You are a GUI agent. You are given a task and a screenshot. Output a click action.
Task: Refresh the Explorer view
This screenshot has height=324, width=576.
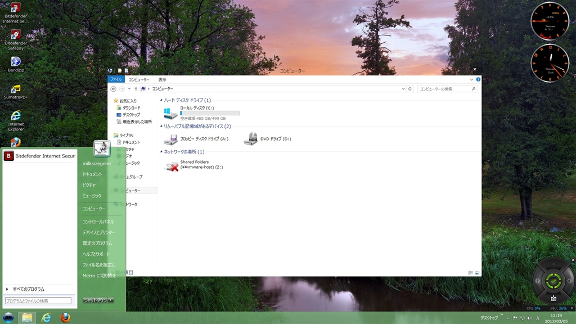tap(410, 89)
